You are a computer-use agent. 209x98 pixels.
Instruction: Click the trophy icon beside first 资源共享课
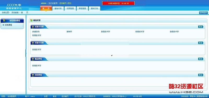tap(33, 27)
